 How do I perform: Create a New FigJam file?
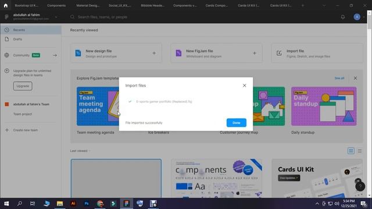click(216, 53)
